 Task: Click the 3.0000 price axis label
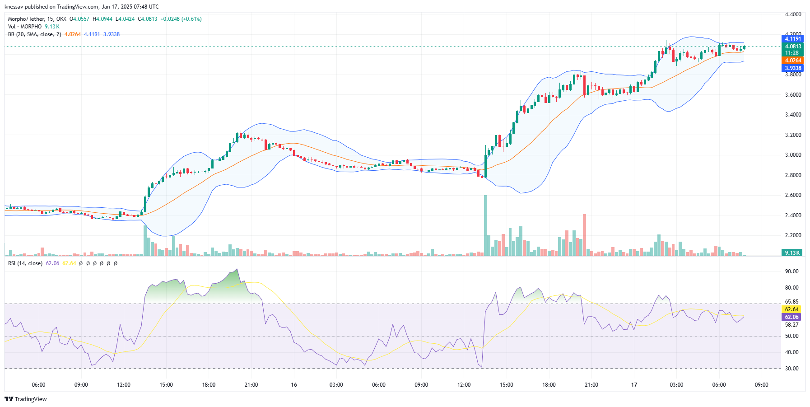793,155
